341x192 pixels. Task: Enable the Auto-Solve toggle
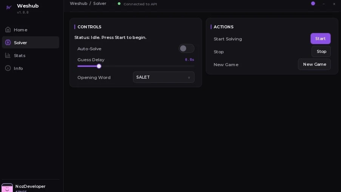pos(187,48)
